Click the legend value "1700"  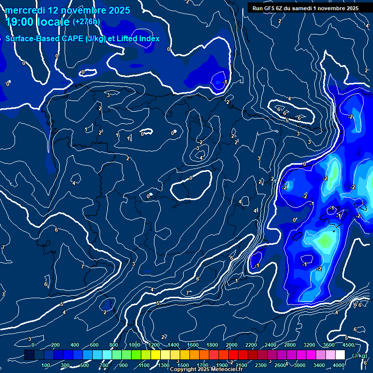pyautogui.click(x=203, y=365)
